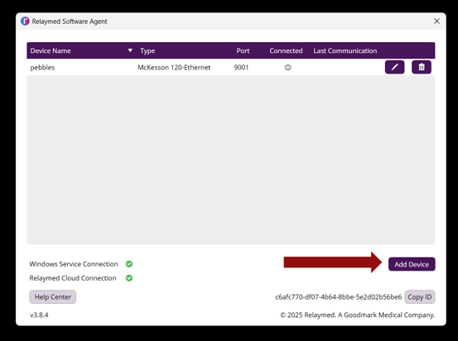Add a new device with Add Device
This screenshot has width=458, height=341.
tap(412, 264)
